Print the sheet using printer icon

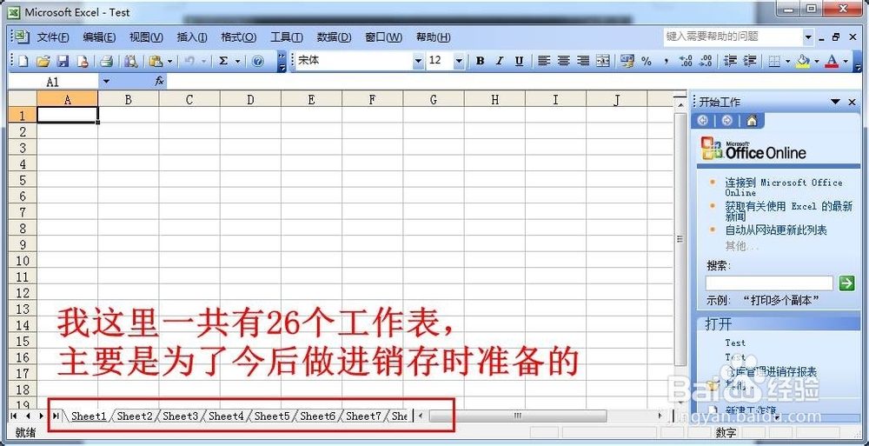[106, 61]
